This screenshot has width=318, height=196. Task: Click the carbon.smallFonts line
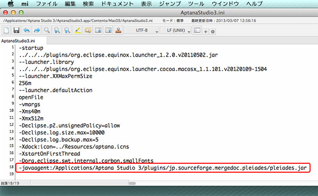coord(86,161)
